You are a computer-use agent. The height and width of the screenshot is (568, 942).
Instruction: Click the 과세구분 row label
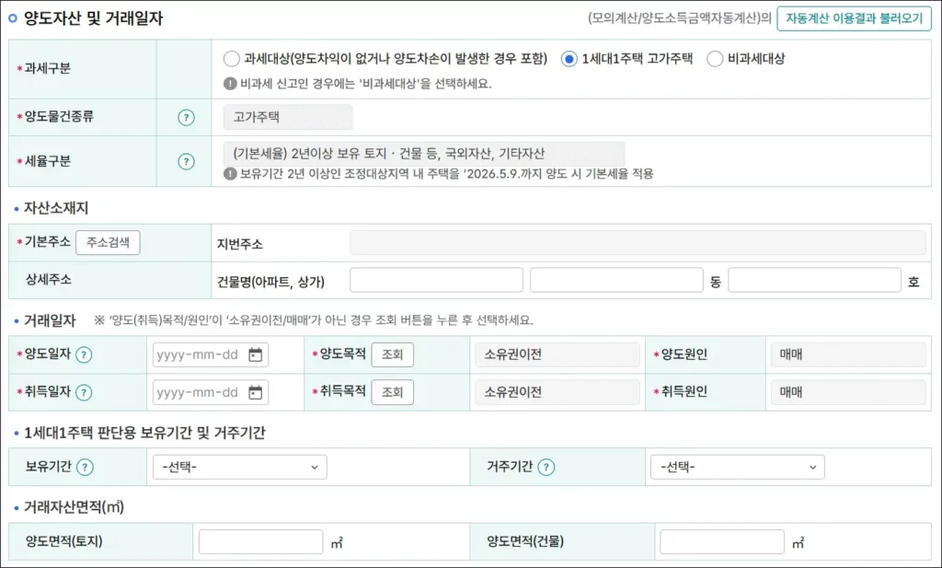pyautogui.click(x=48, y=68)
